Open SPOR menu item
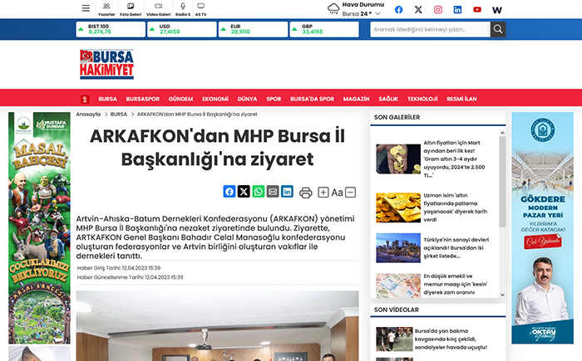582x361 pixels. pyautogui.click(x=274, y=99)
